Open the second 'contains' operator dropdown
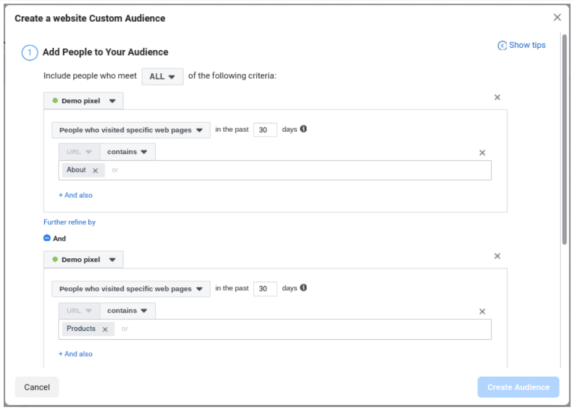This screenshot has height=410, width=573. (x=127, y=311)
